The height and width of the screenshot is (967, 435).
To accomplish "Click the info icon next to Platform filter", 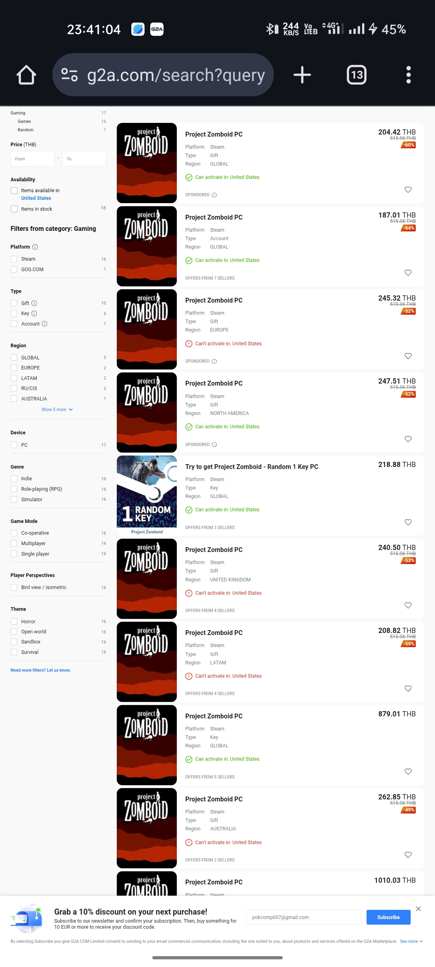I will pos(35,247).
